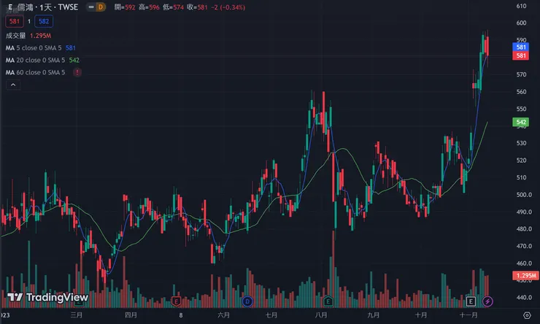540x324 pixels.
Task: Click the 八月 time axis label
Action: (321, 315)
